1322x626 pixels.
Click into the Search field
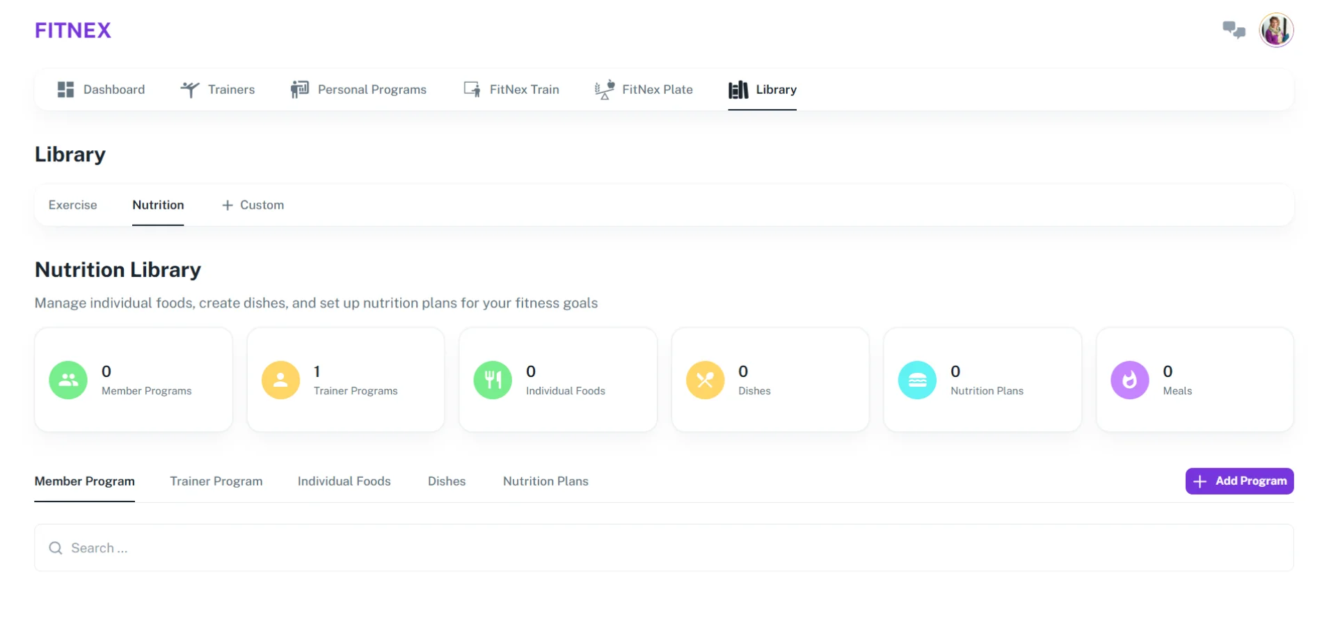coord(661,548)
